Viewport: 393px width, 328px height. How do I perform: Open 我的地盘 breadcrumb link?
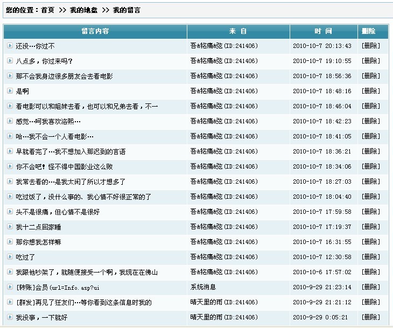83,10
